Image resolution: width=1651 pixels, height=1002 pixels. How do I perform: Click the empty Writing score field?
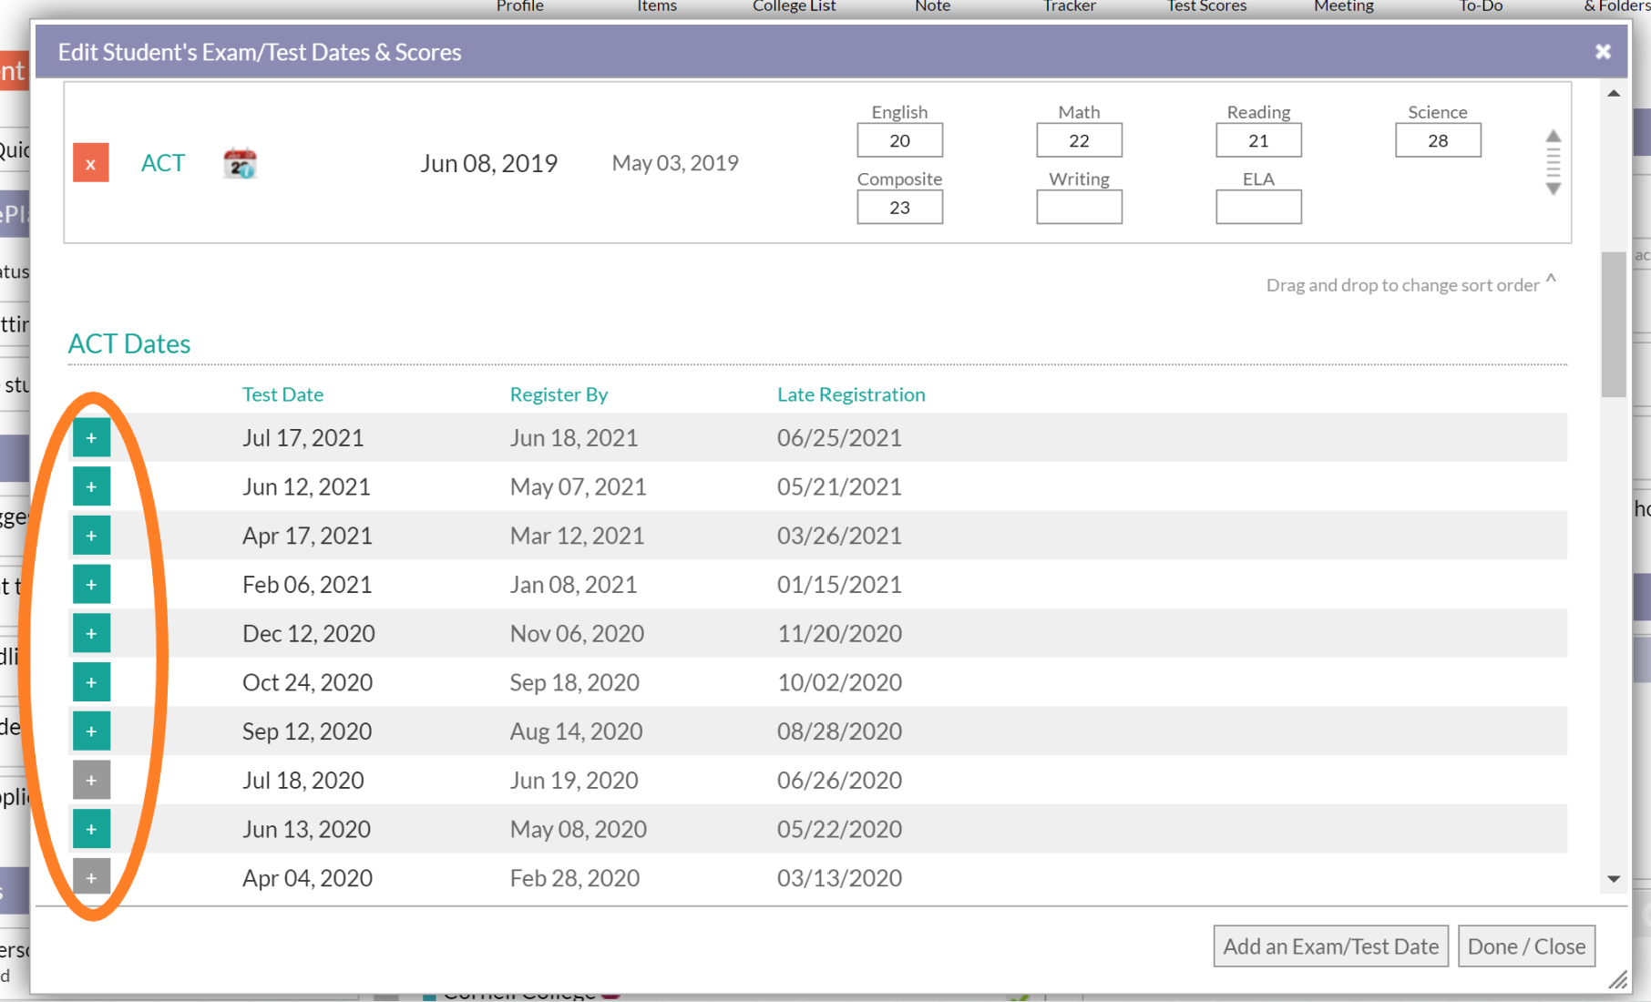pos(1079,208)
